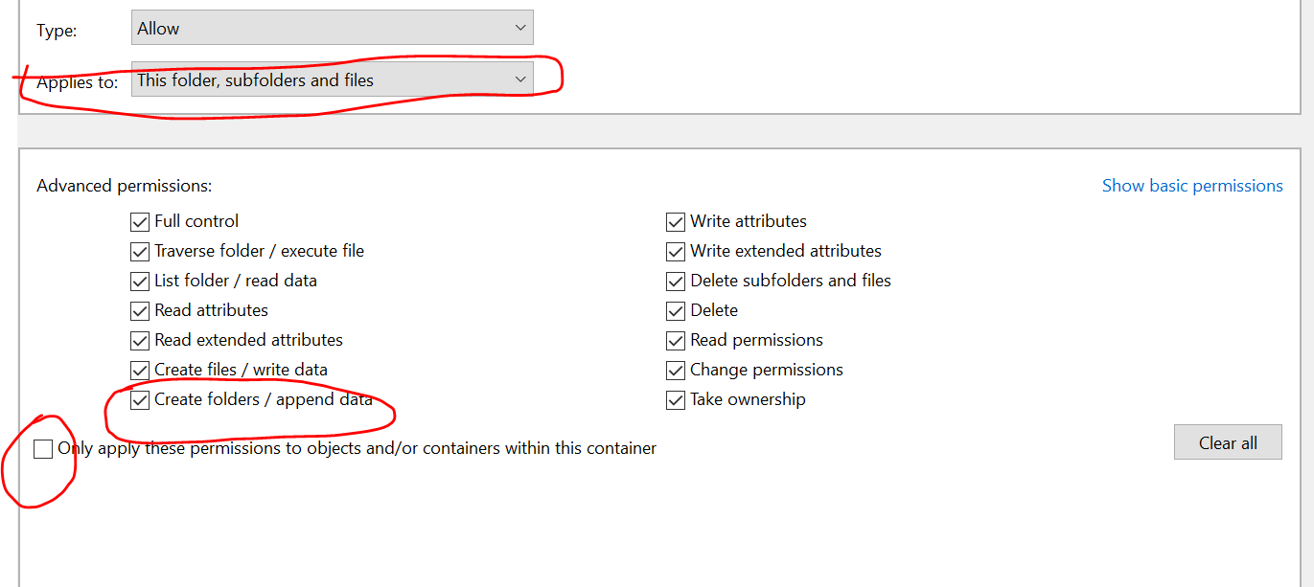Uncheck the Delete permission checkbox
The width and height of the screenshot is (1314, 587).
(x=676, y=311)
